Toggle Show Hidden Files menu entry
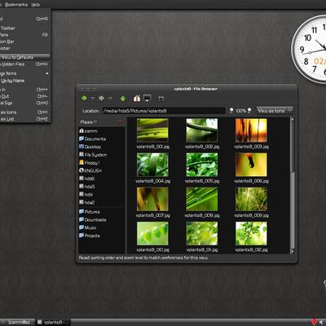 (x=25, y=64)
